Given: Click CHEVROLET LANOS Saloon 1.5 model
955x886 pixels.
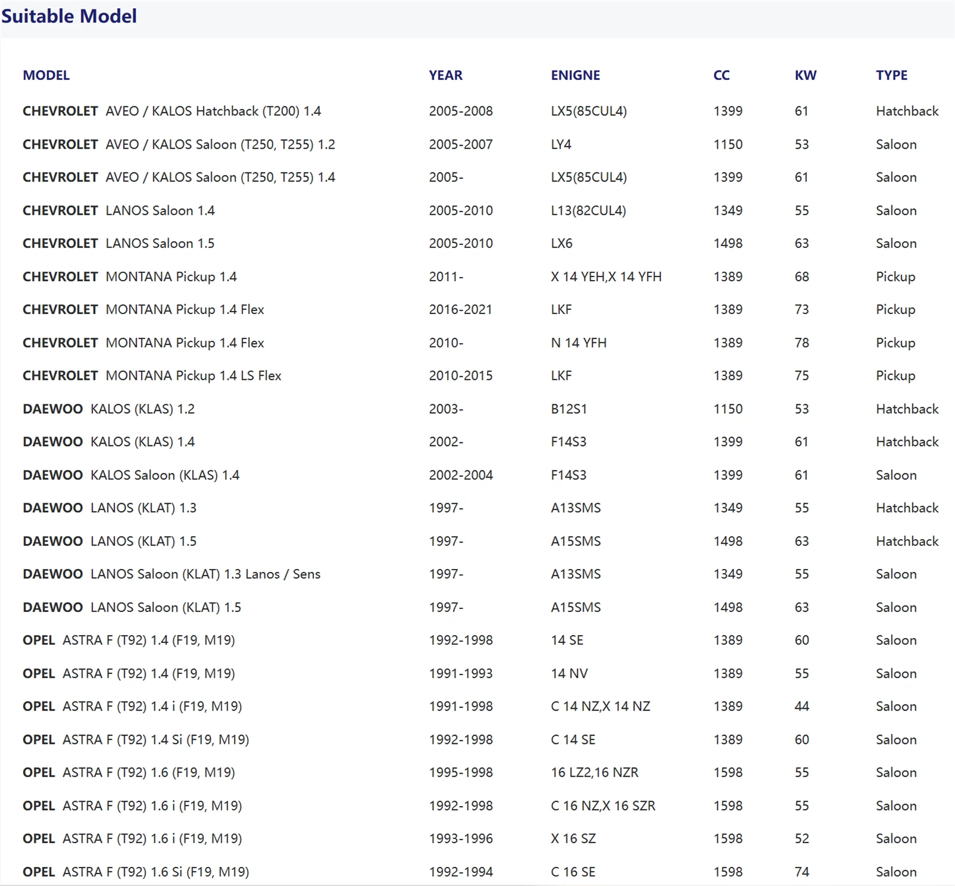Looking at the screenshot, I should (119, 244).
